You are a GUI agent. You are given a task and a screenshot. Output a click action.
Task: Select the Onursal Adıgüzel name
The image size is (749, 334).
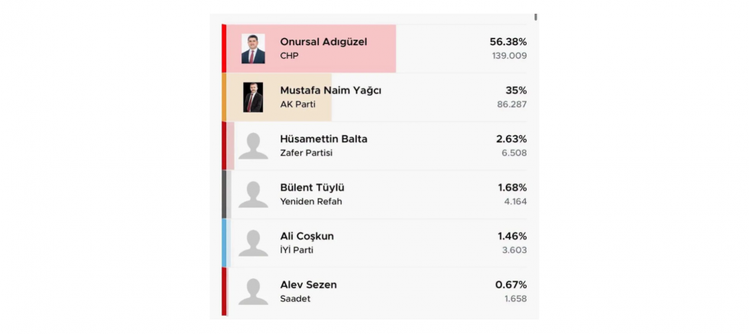pyautogui.click(x=323, y=42)
